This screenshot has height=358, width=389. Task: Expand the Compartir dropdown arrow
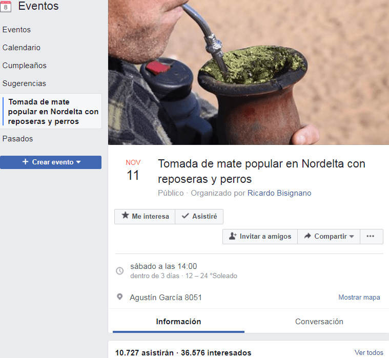[x=351, y=237]
